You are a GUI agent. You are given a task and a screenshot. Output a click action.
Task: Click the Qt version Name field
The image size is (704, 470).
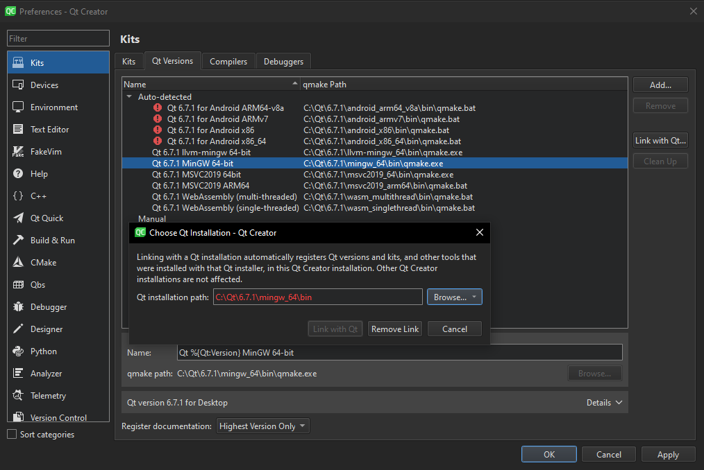(x=400, y=352)
